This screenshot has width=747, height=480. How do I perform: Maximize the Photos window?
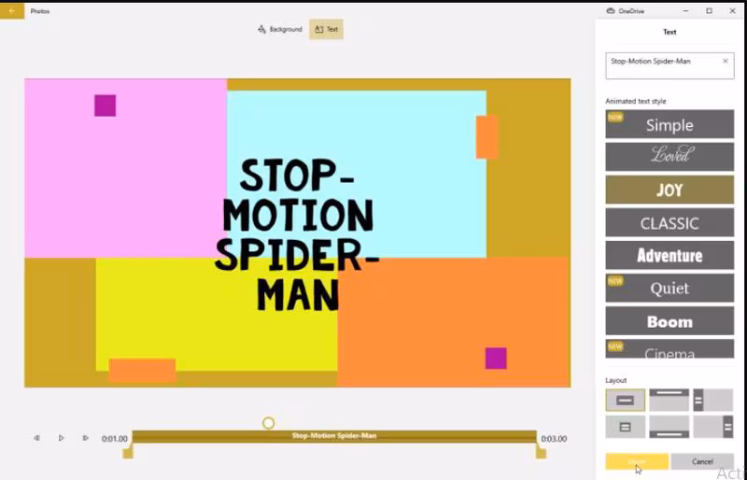[709, 10]
